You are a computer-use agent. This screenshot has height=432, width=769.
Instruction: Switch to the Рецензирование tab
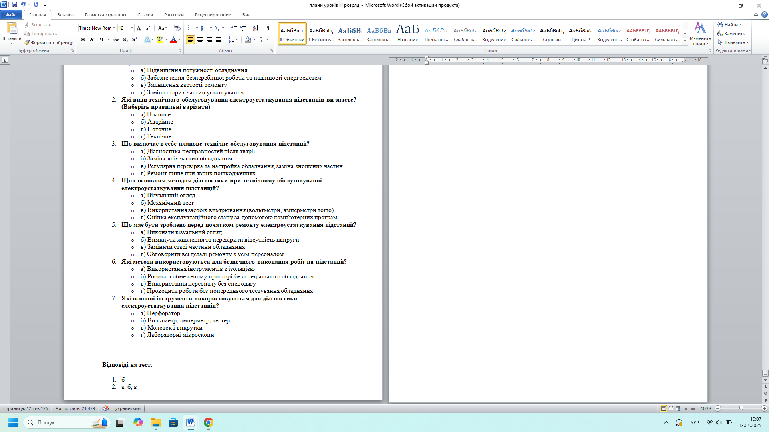tap(213, 15)
